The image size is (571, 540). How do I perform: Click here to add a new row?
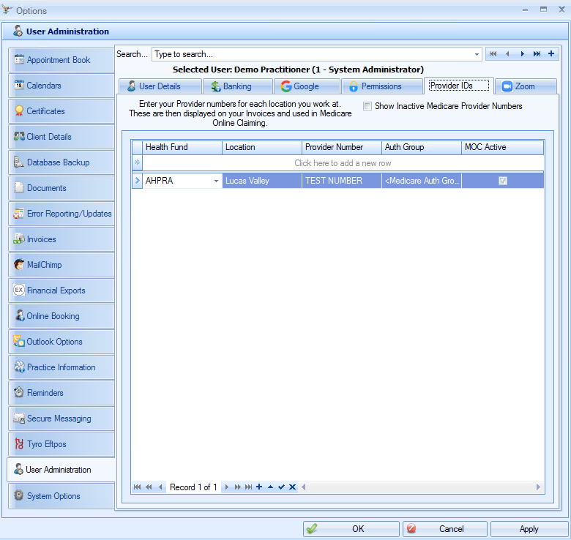343,163
